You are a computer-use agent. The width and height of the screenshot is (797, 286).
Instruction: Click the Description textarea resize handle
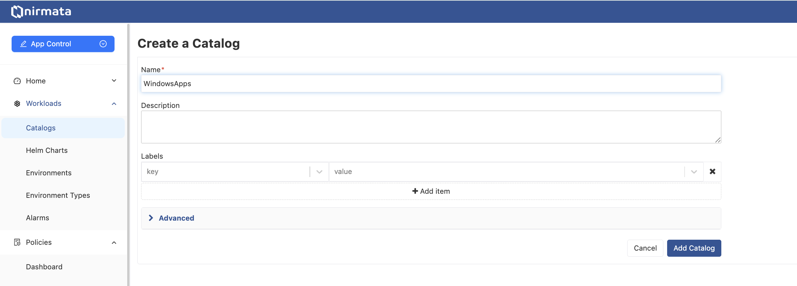tap(718, 140)
